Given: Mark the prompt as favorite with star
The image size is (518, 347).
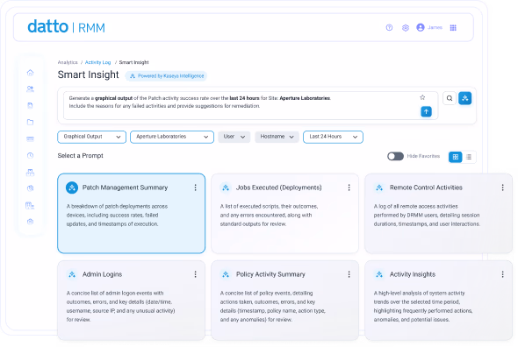Looking at the screenshot, I should (x=422, y=97).
